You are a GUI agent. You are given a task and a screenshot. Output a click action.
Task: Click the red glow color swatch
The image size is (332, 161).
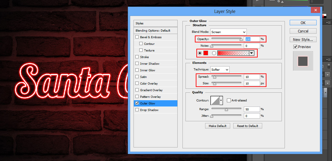(205, 53)
